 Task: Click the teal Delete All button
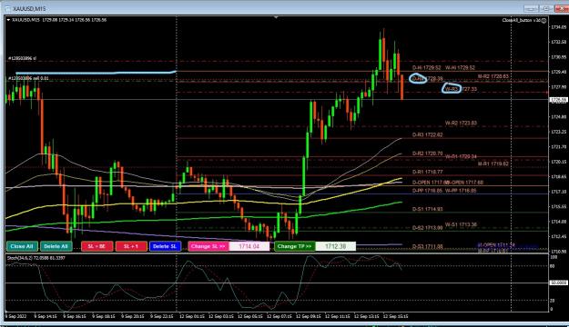(x=56, y=246)
